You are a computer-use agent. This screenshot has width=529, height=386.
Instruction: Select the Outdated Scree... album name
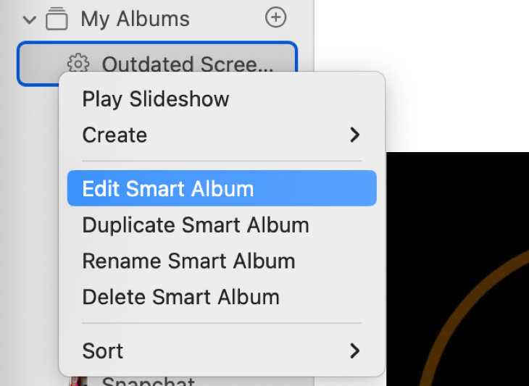(x=188, y=64)
